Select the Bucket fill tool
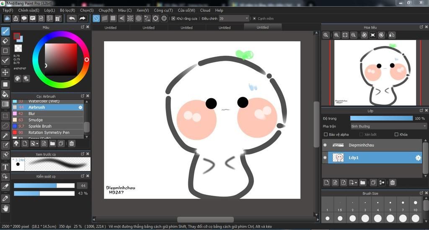The image size is (429, 230). (x=5, y=94)
